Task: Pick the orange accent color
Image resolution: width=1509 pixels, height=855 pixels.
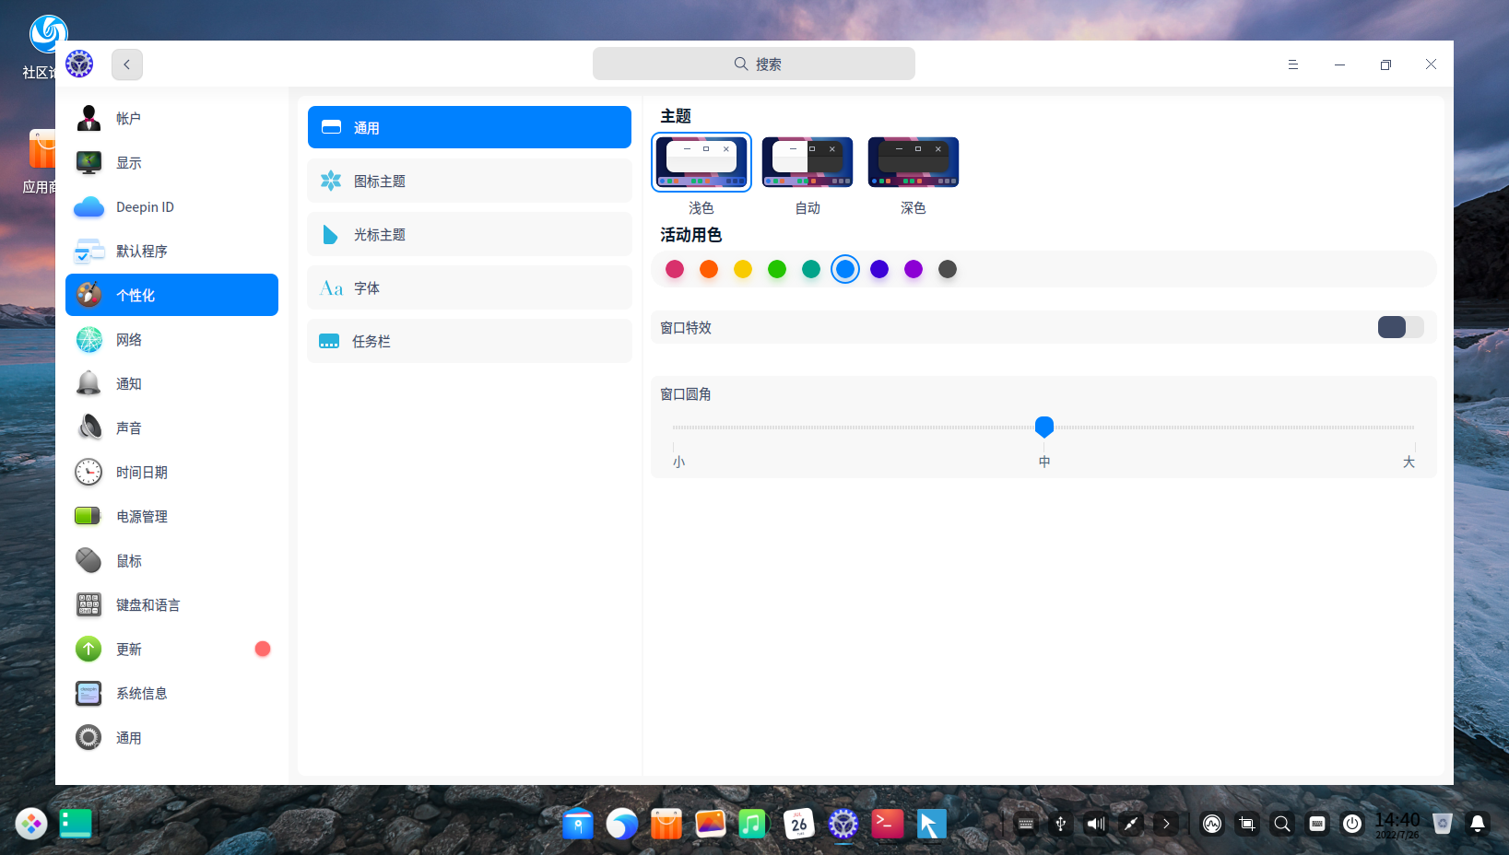Action: (709, 269)
